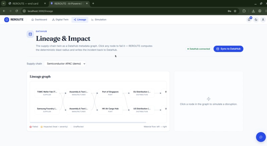Bookmark this page with the star
Viewport: 267px width, 146px height.
[235, 11]
